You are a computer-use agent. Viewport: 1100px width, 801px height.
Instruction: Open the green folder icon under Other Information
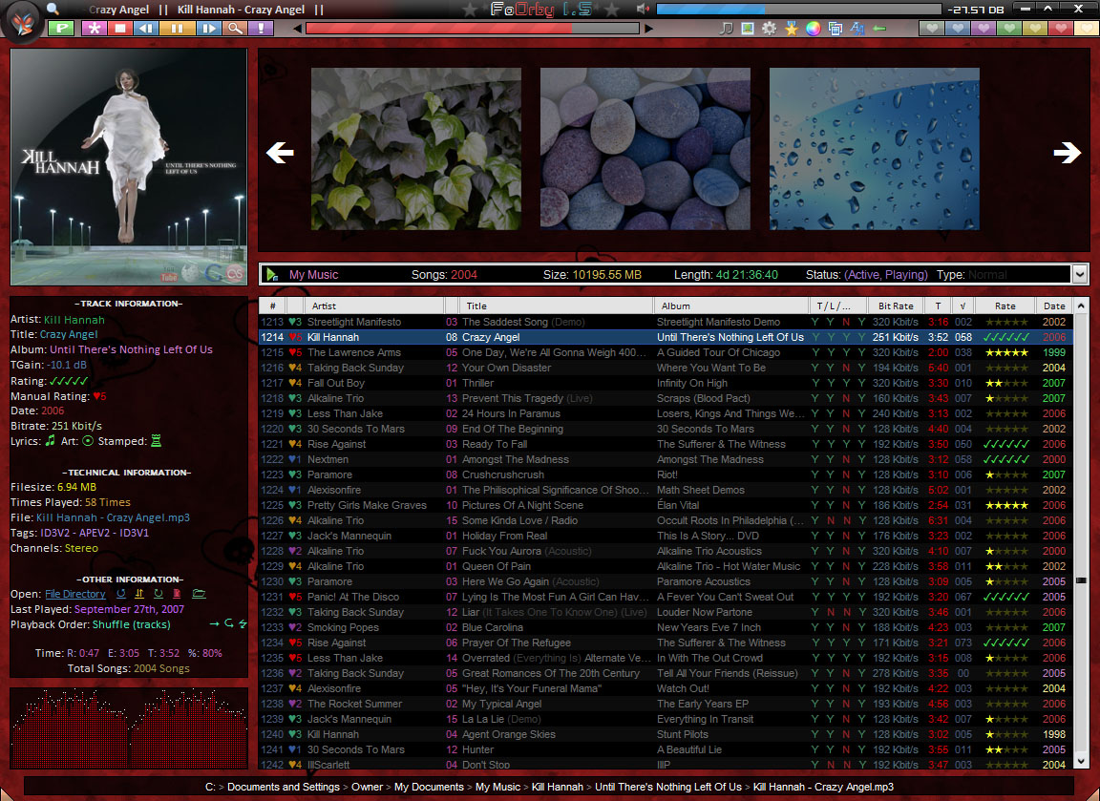[199, 594]
